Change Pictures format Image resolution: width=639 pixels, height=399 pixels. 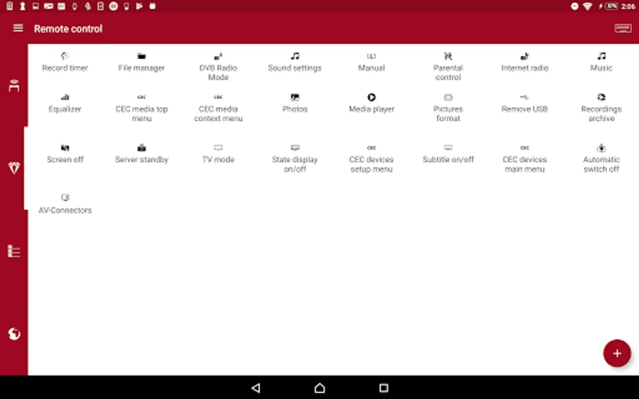click(448, 108)
